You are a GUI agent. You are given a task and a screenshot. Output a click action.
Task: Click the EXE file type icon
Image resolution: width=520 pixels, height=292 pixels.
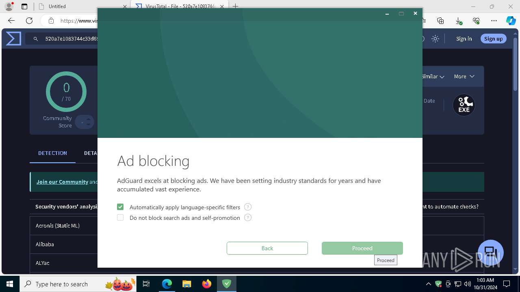(x=464, y=105)
